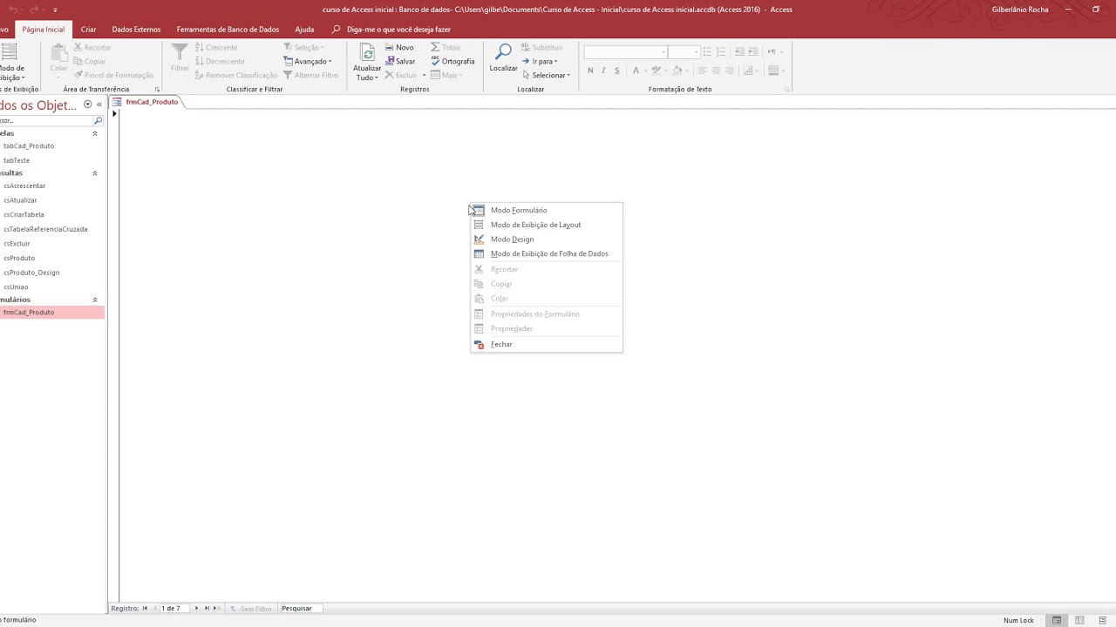Choose Modo de Exibição de Folha de Dados
The width and height of the screenshot is (1116, 627).
click(x=546, y=254)
